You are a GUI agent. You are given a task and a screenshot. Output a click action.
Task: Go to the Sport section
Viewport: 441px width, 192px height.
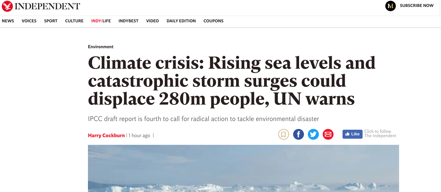51,21
